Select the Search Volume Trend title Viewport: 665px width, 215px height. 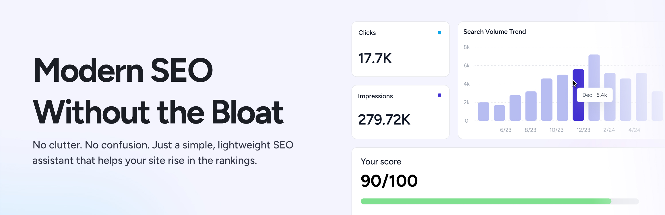[x=494, y=32]
